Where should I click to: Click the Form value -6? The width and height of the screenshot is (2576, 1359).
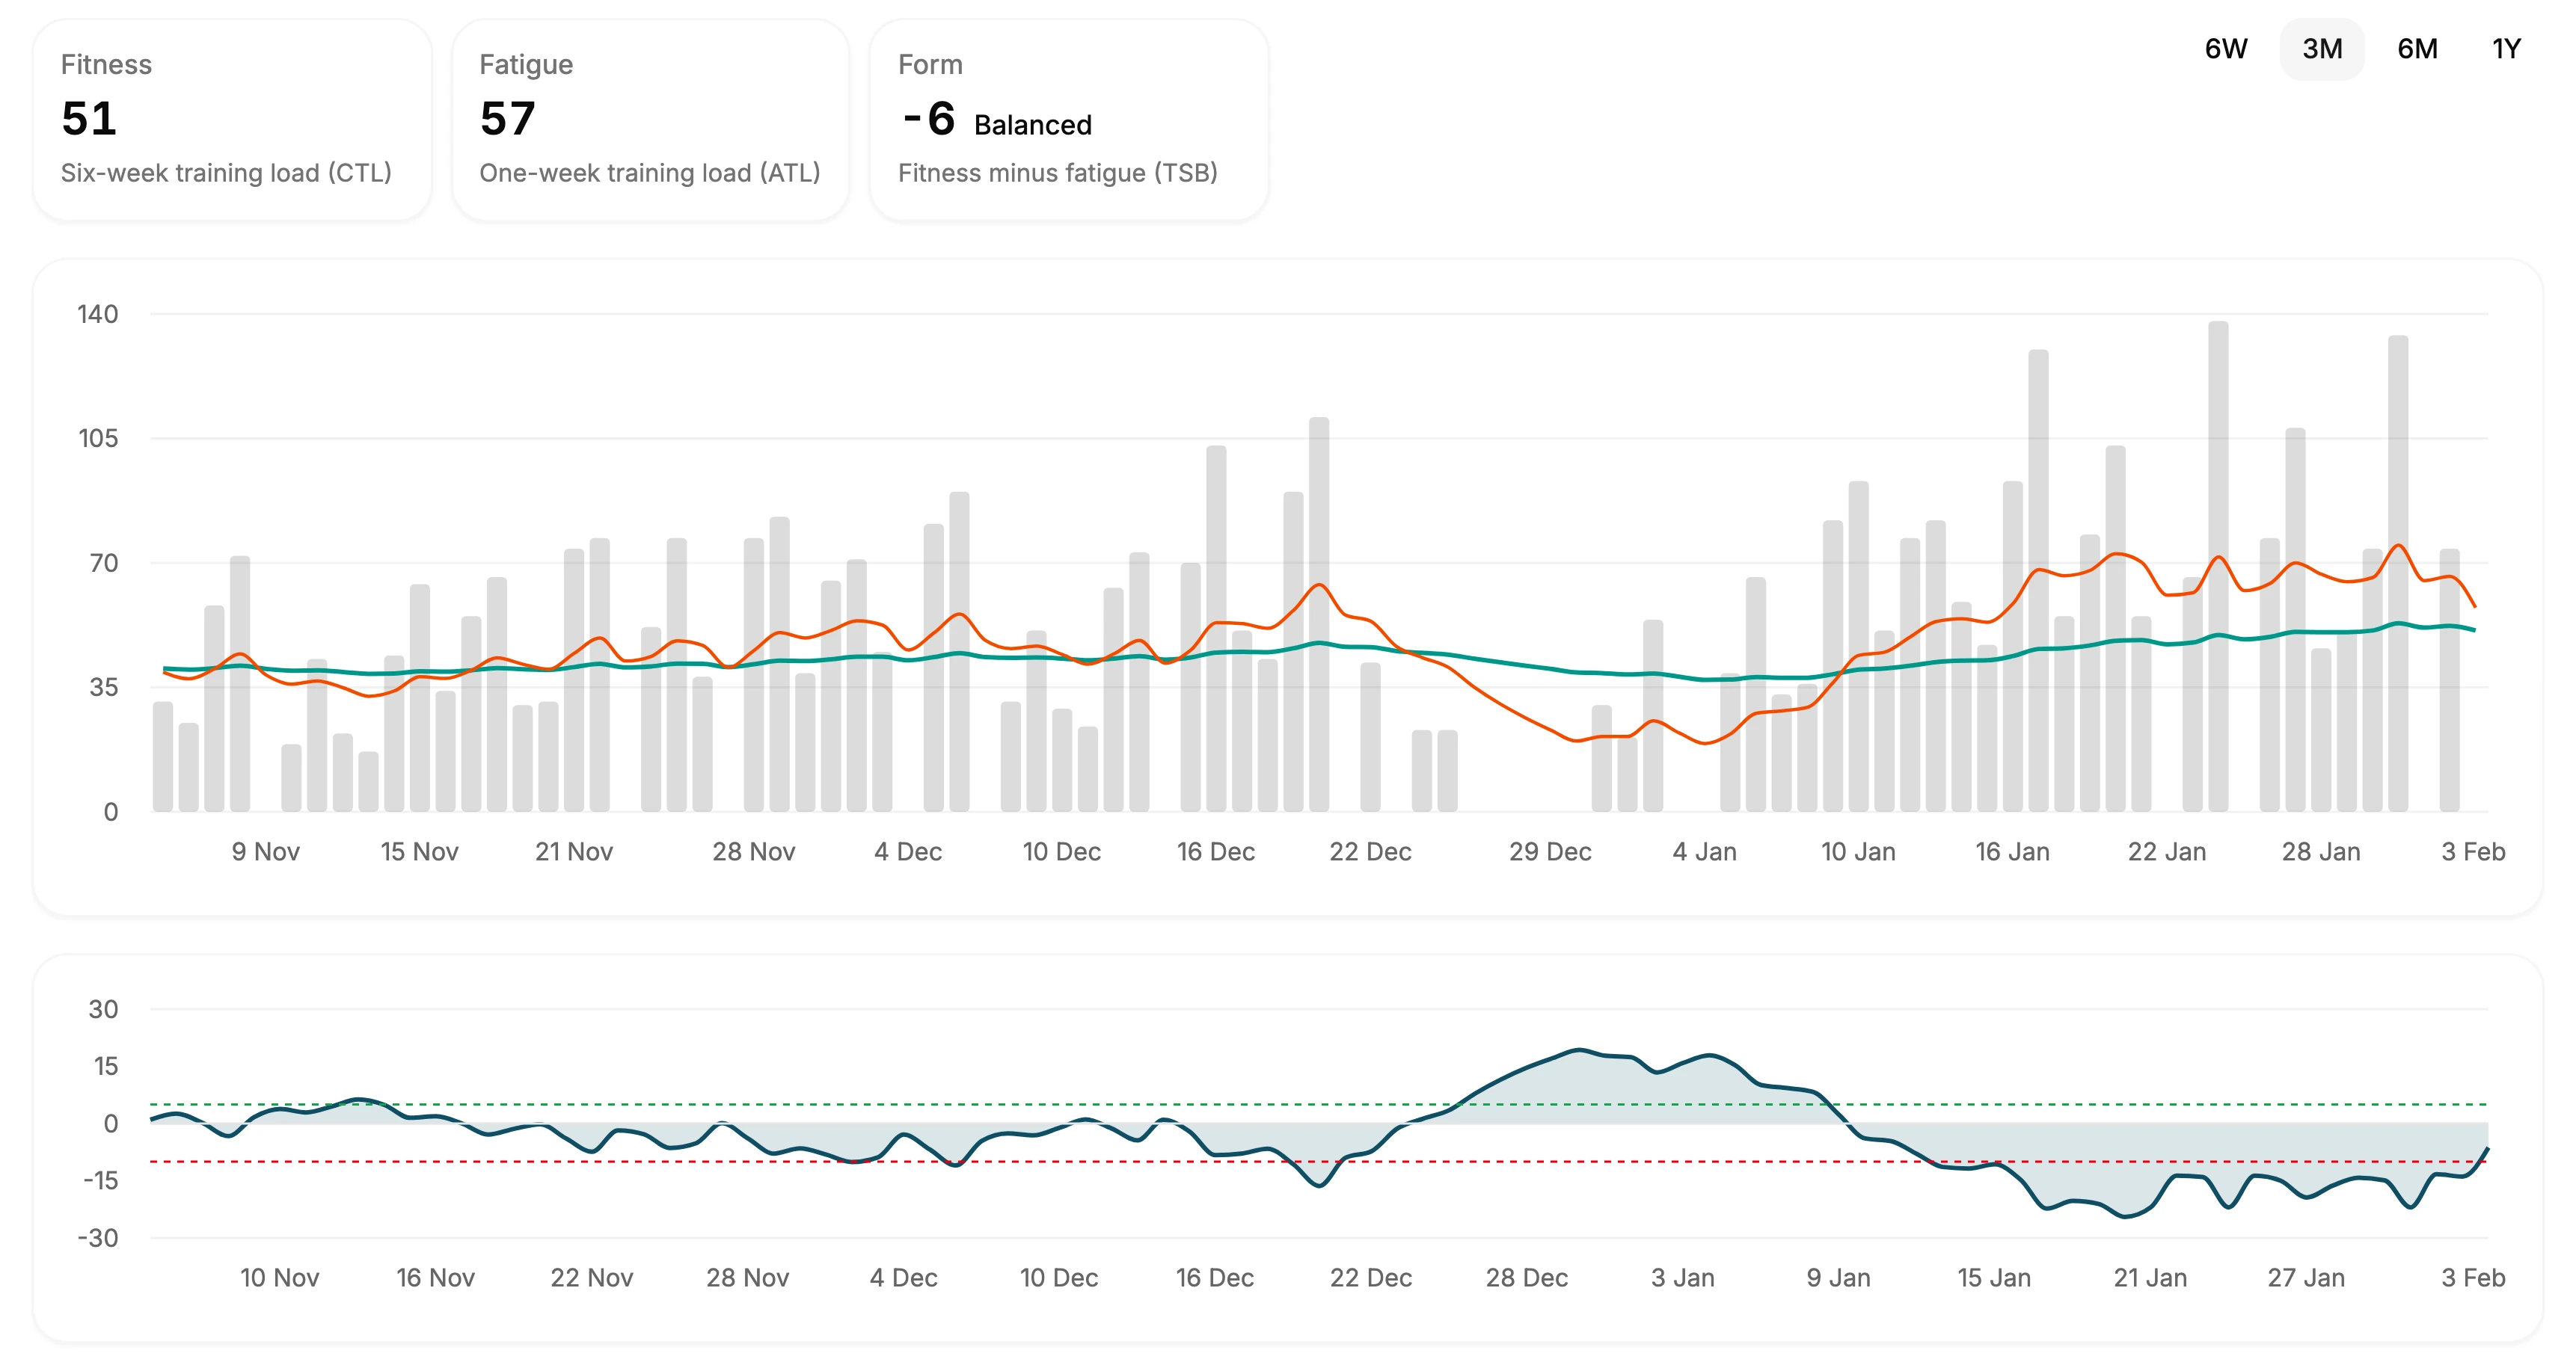(x=928, y=119)
